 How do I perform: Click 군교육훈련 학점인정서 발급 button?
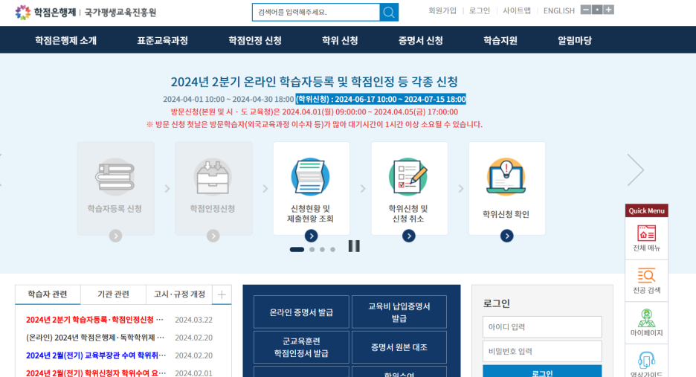pyautogui.click(x=301, y=347)
